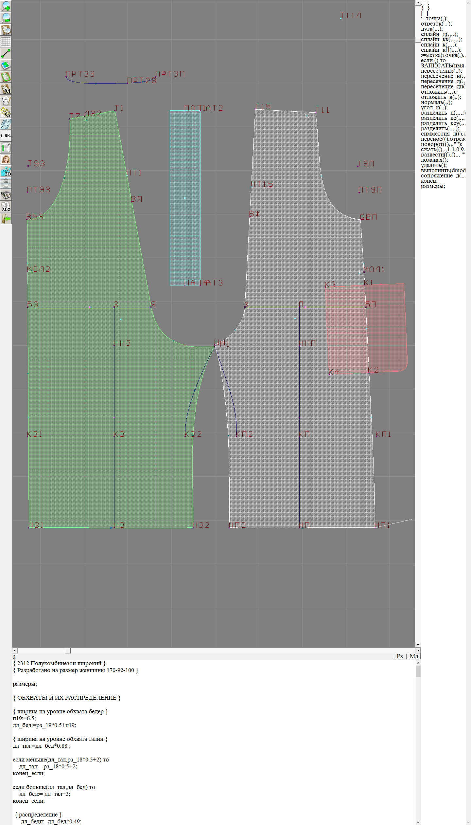Open the 3D view icon
The image size is (471, 825).
coord(6,171)
